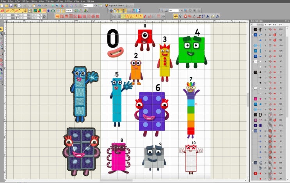The image size is (290, 183).
Task: Collapse the blue color 20 group in list
Action: pyautogui.click(x=253, y=35)
